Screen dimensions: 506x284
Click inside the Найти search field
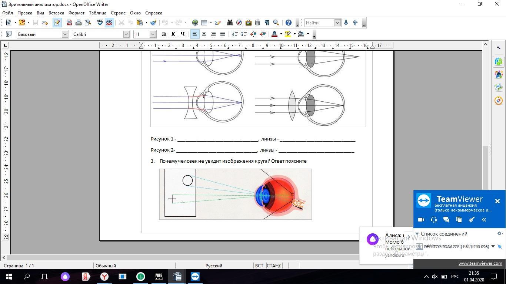(x=319, y=23)
